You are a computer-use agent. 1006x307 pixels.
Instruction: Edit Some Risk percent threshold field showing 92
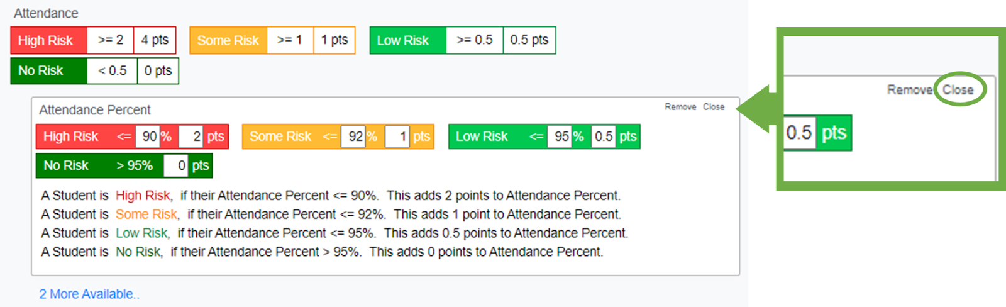(x=354, y=137)
